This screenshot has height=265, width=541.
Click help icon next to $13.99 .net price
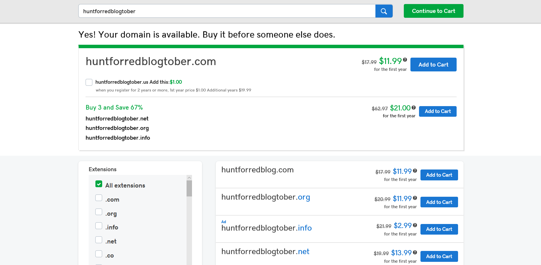pyautogui.click(x=415, y=252)
